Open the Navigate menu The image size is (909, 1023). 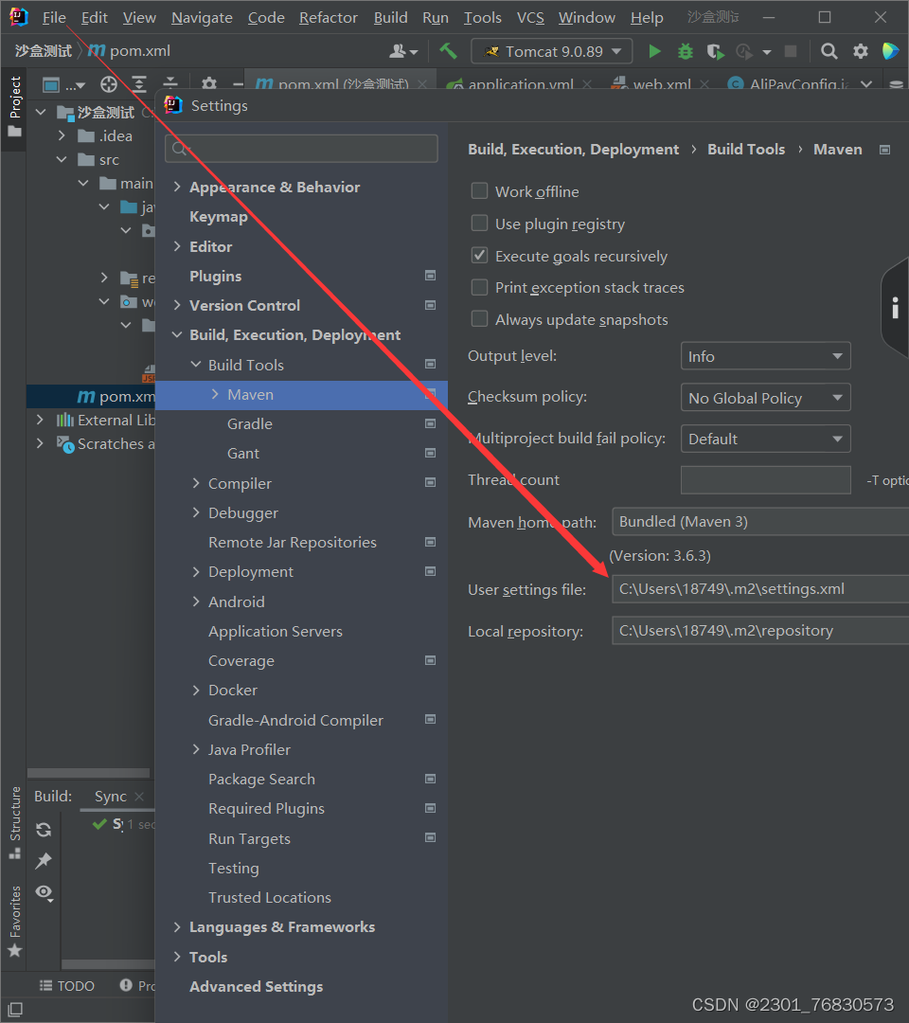point(202,18)
